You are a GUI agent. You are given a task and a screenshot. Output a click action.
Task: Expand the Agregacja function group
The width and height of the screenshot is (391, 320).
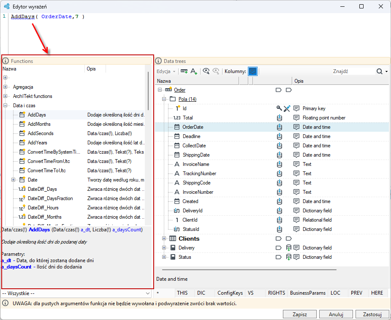pyautogui.click(x=5, y=87)
